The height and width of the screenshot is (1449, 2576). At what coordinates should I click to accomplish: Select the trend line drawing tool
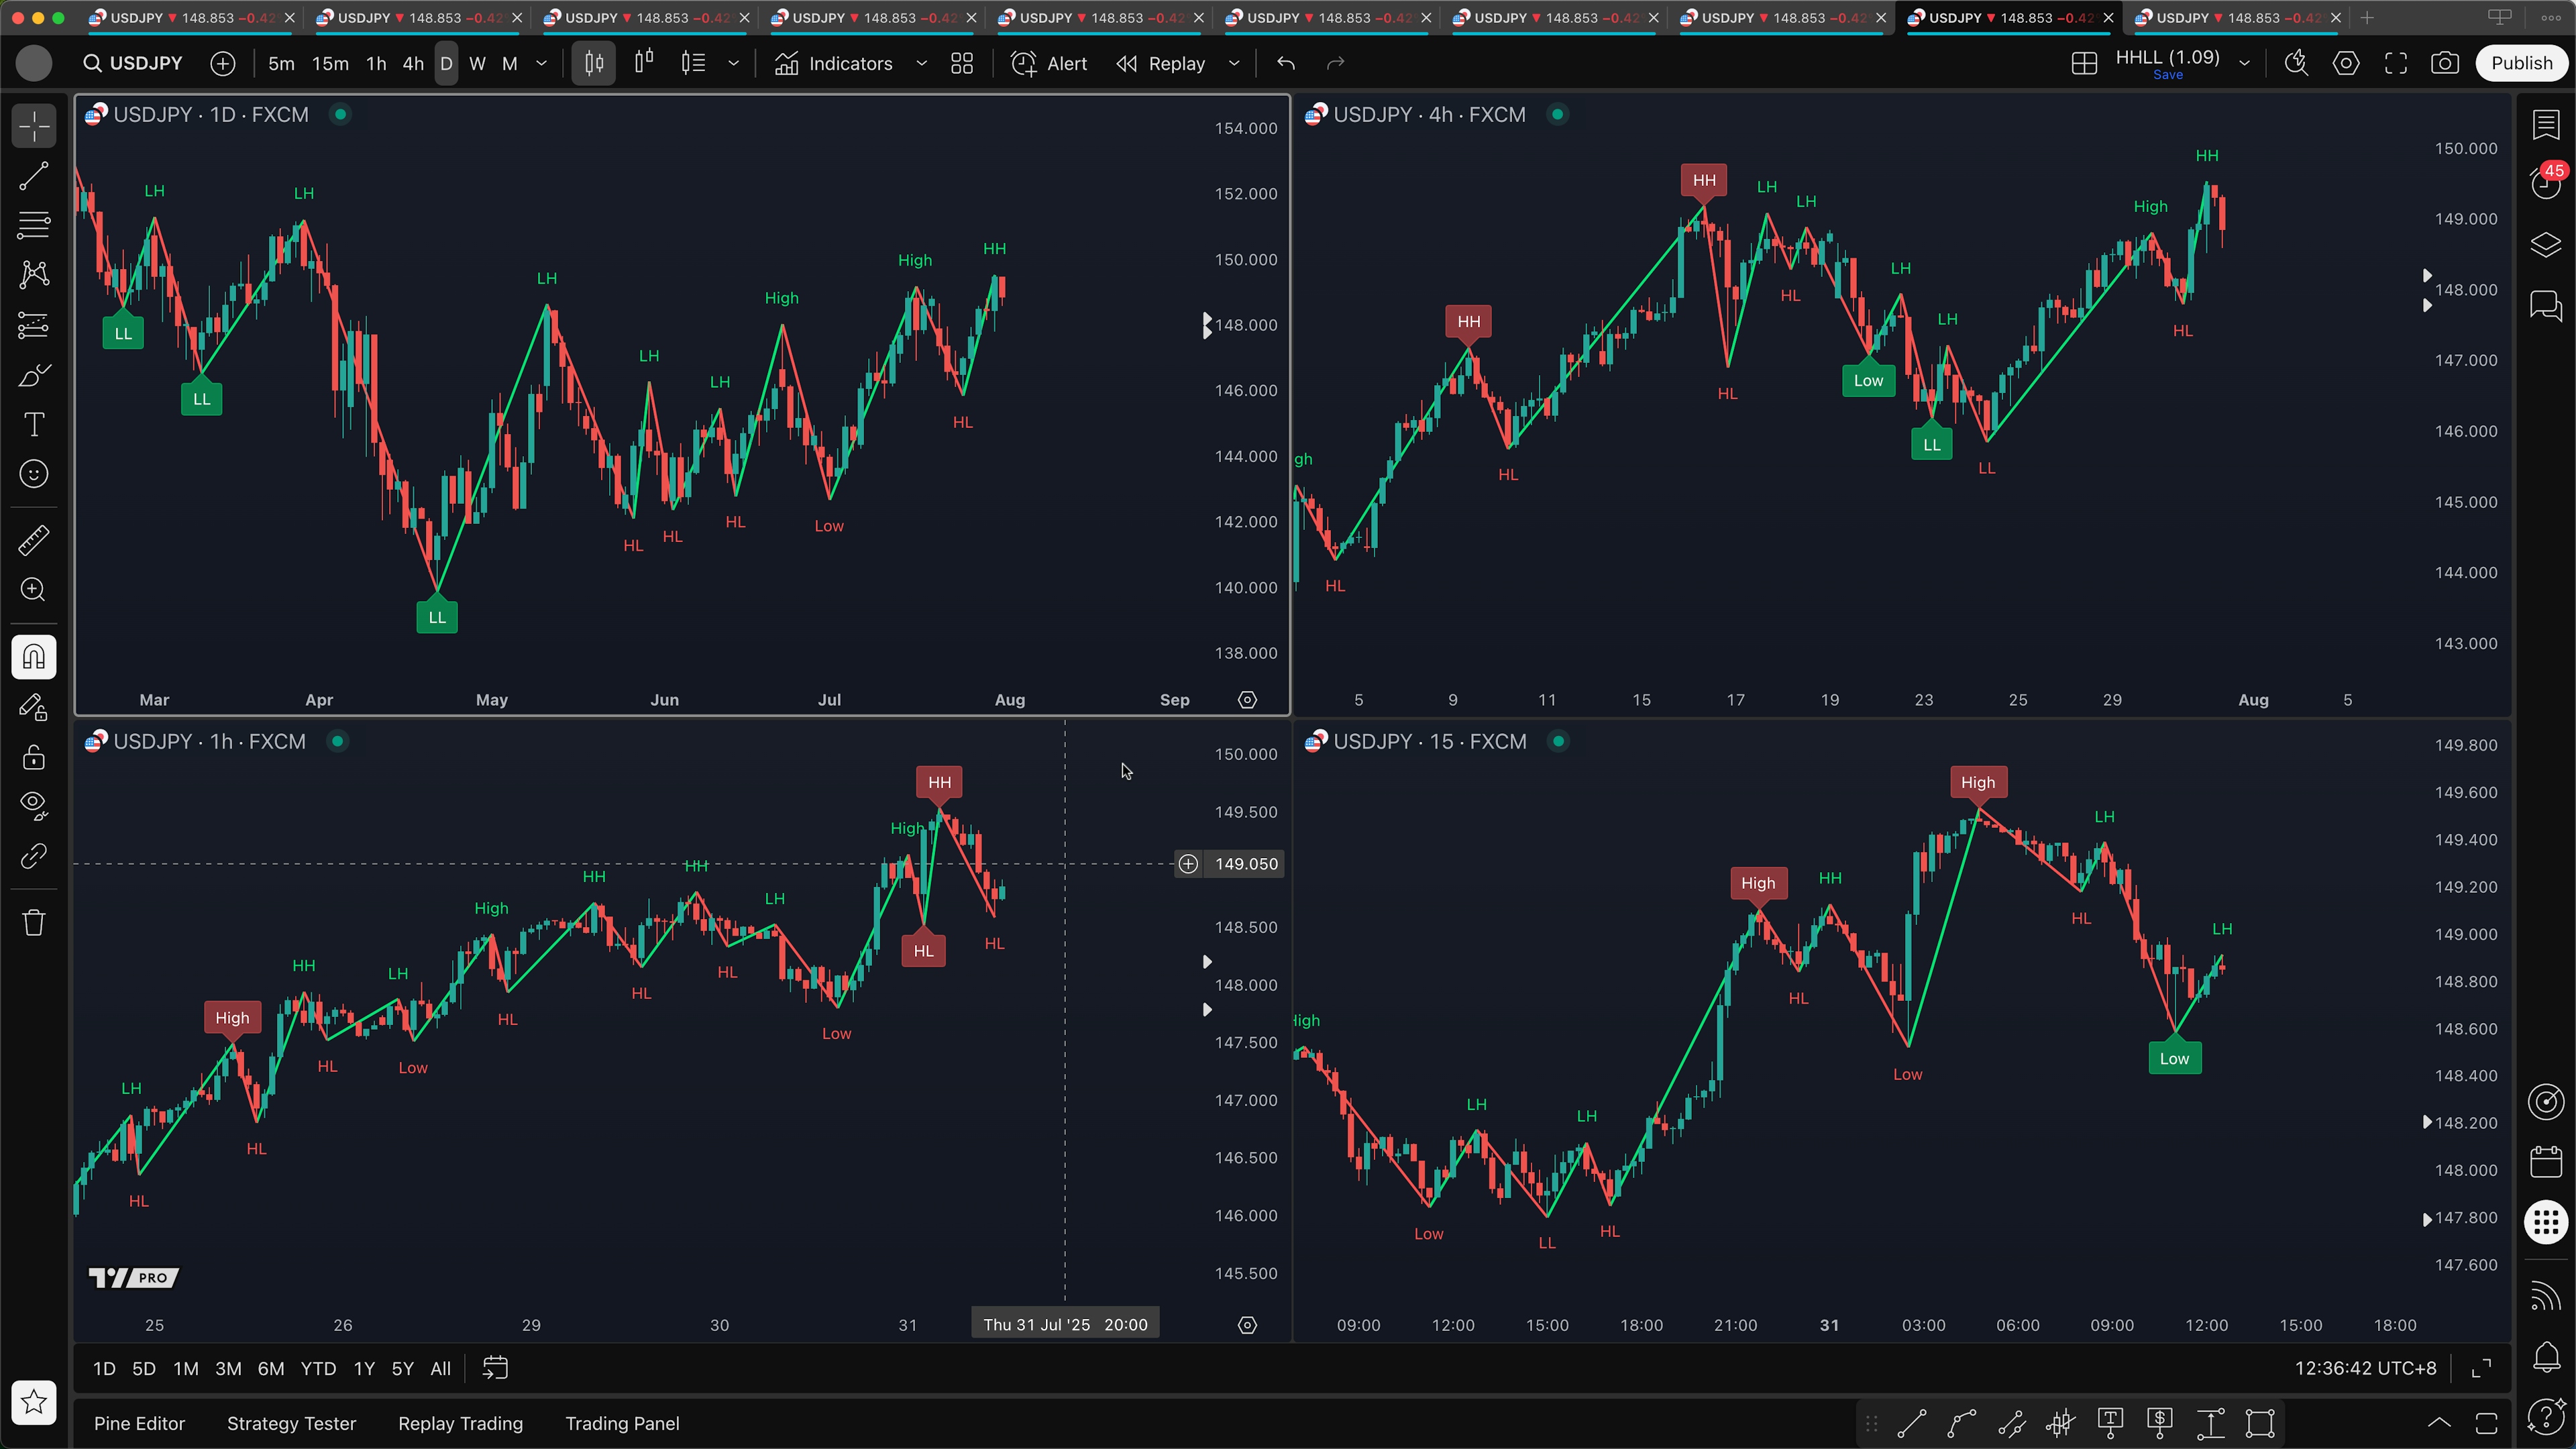(34, 176)
